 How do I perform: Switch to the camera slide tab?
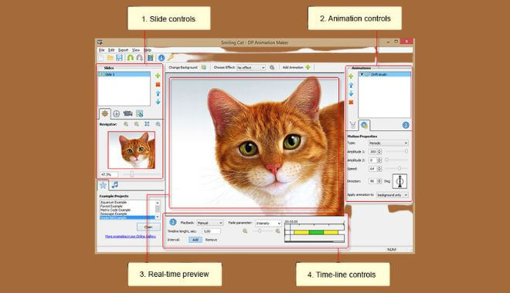[127, 113]
